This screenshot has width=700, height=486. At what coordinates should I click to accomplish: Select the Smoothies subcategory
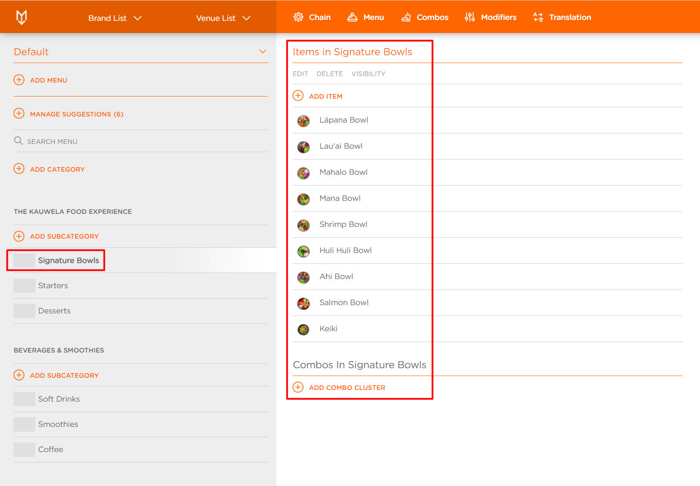tap(58, 424)
